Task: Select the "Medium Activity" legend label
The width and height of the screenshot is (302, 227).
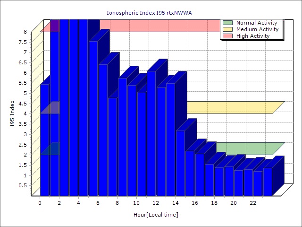Action: 257,29
